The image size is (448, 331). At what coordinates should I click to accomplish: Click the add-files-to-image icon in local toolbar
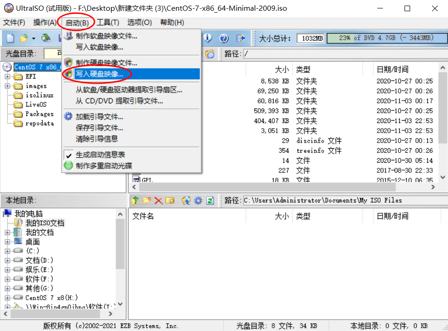(186, 201)
